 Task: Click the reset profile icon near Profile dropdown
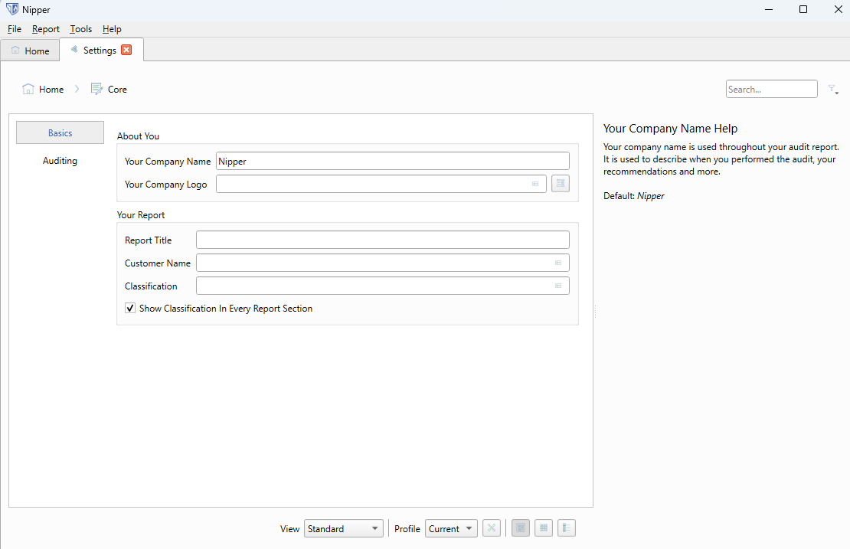tap(492, 528)
